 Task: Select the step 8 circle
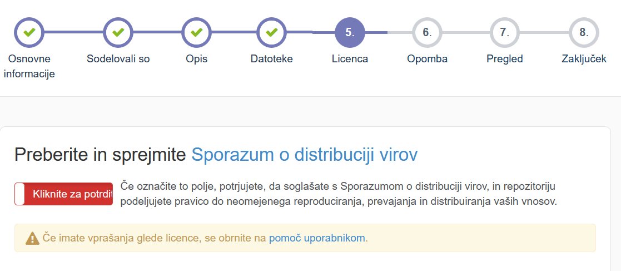583,32
